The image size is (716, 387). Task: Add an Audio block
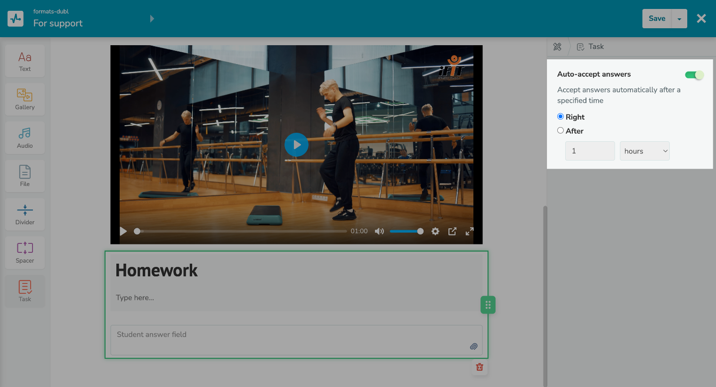coord(25,138)
